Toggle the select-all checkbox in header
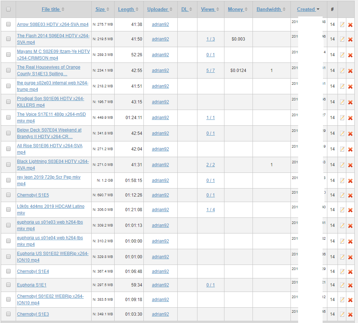 [x=8, y=9]
